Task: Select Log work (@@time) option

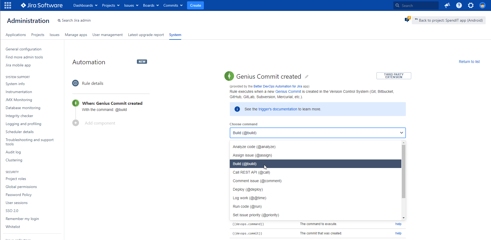Action: click(315, 198)
